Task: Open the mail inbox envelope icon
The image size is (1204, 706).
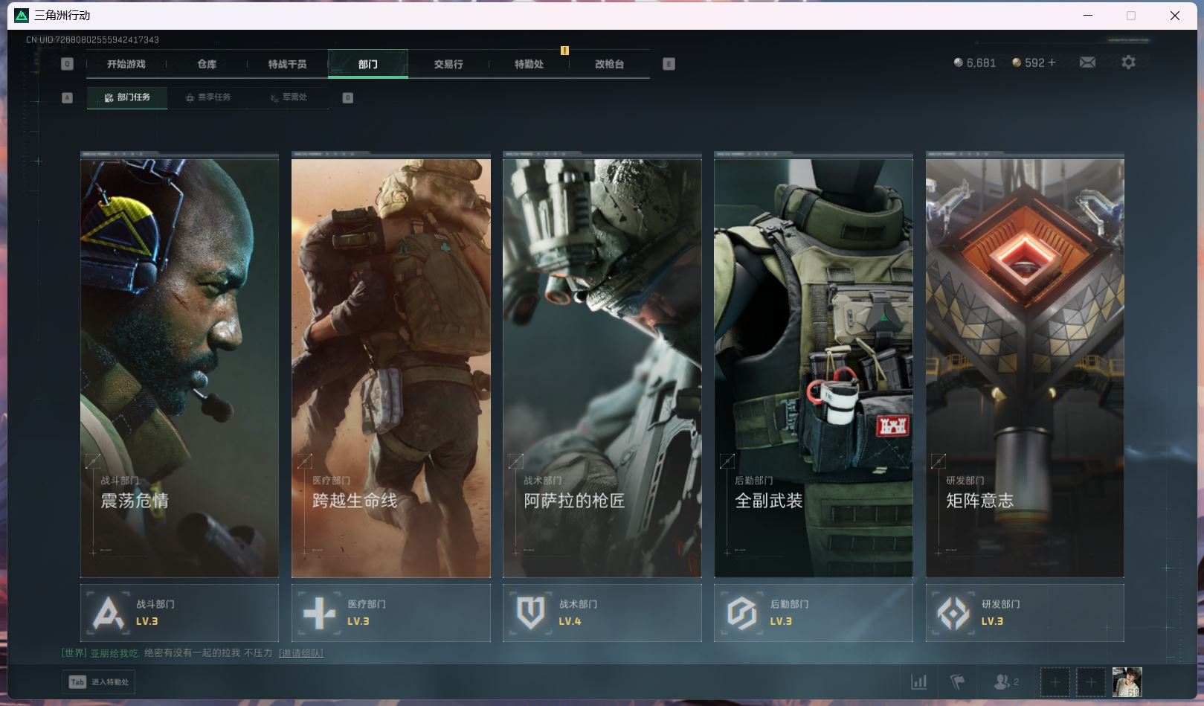Action: pos(1087,62)
